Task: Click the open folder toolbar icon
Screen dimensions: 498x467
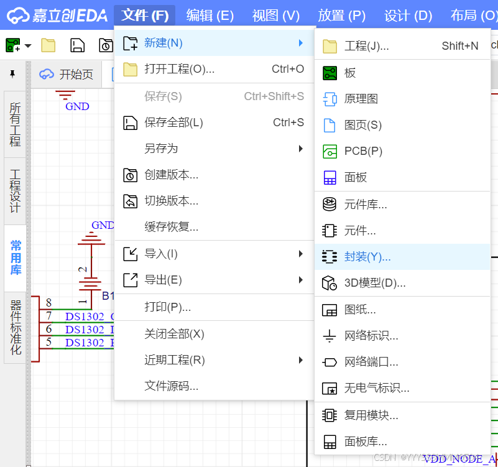Action: click(48, 45)
